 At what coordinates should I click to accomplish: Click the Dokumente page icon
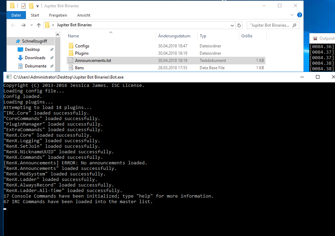pos(20,66)
